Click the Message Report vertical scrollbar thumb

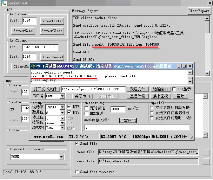pos(207,28)
